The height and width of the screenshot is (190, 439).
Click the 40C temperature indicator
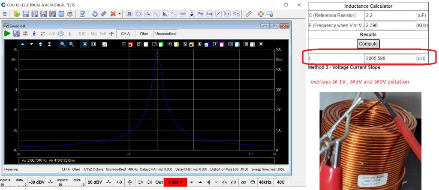point(280,182)
